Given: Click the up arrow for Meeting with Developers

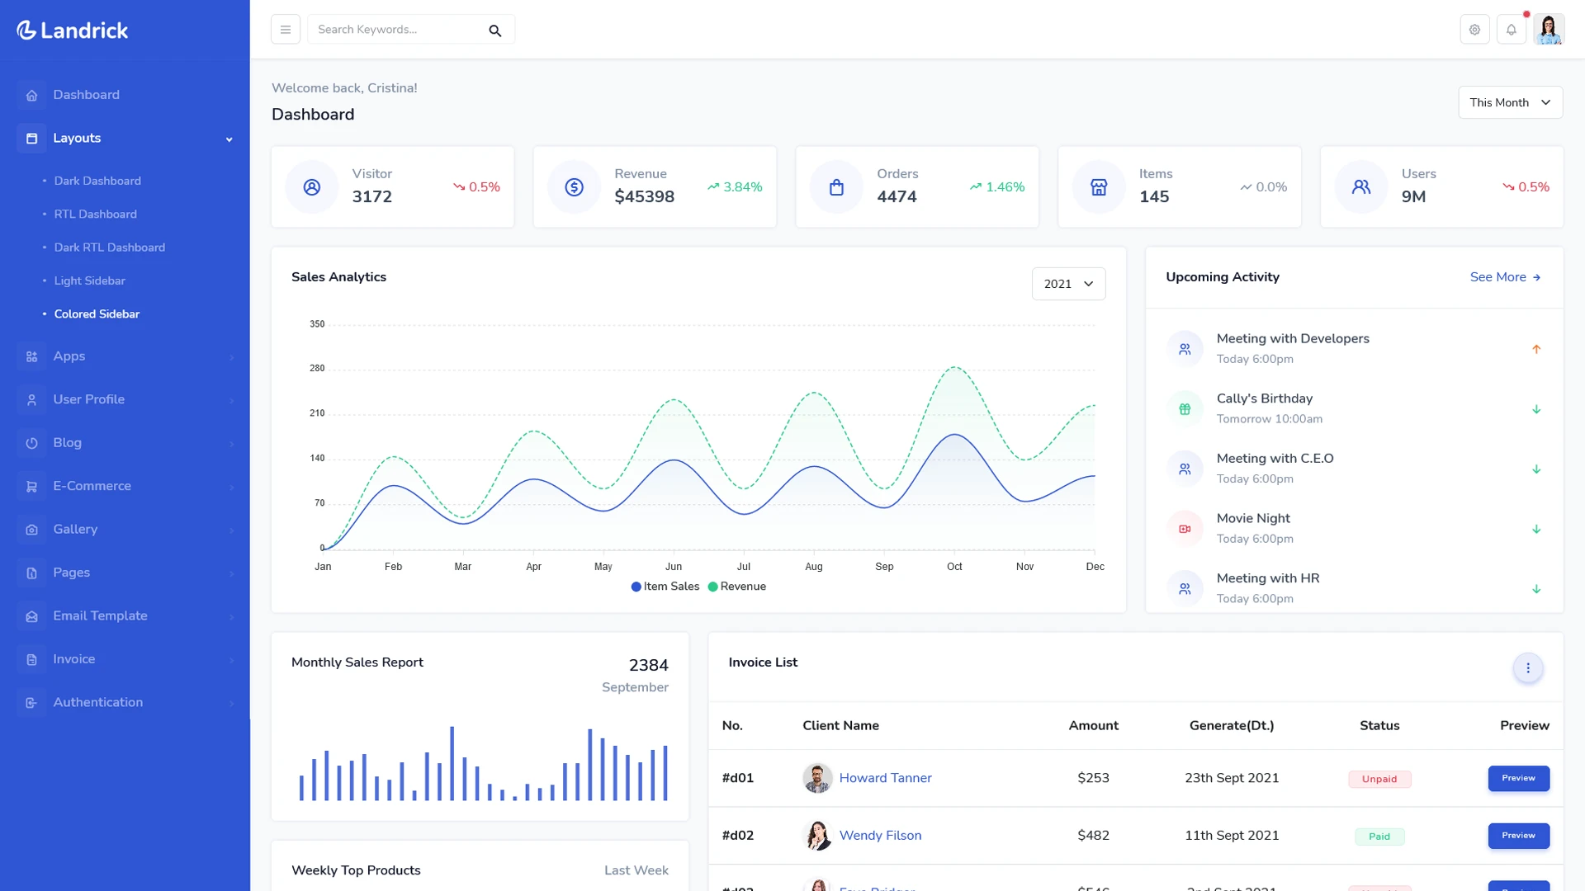Looking at the screenshot, I should click(1536, 349).
